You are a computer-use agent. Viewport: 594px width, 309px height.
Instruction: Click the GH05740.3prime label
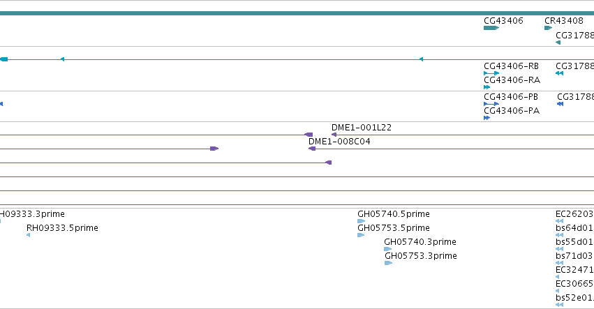click(420, 242)
